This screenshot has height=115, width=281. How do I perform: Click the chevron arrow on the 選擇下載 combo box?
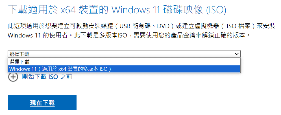pyautogui.click(x=237, y=54)
